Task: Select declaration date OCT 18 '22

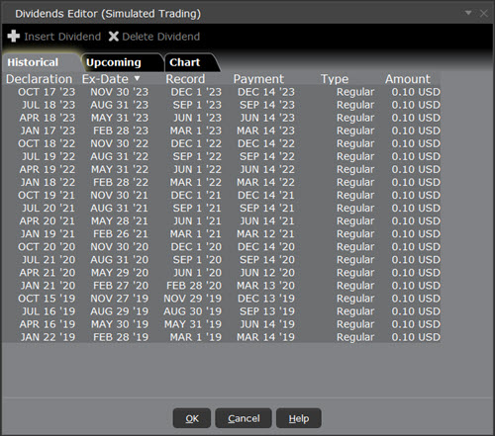Action: [47, 143]
